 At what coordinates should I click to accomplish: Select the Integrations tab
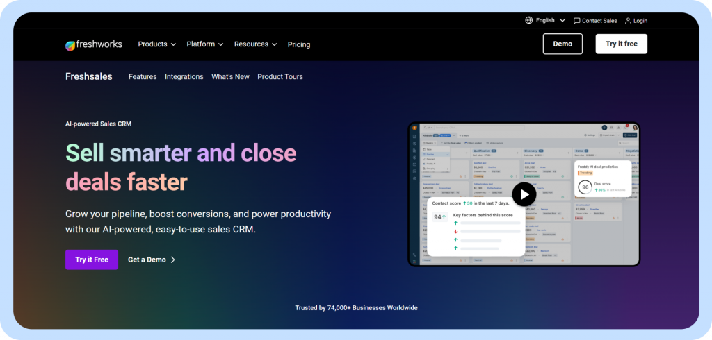[x=184, y=77]
